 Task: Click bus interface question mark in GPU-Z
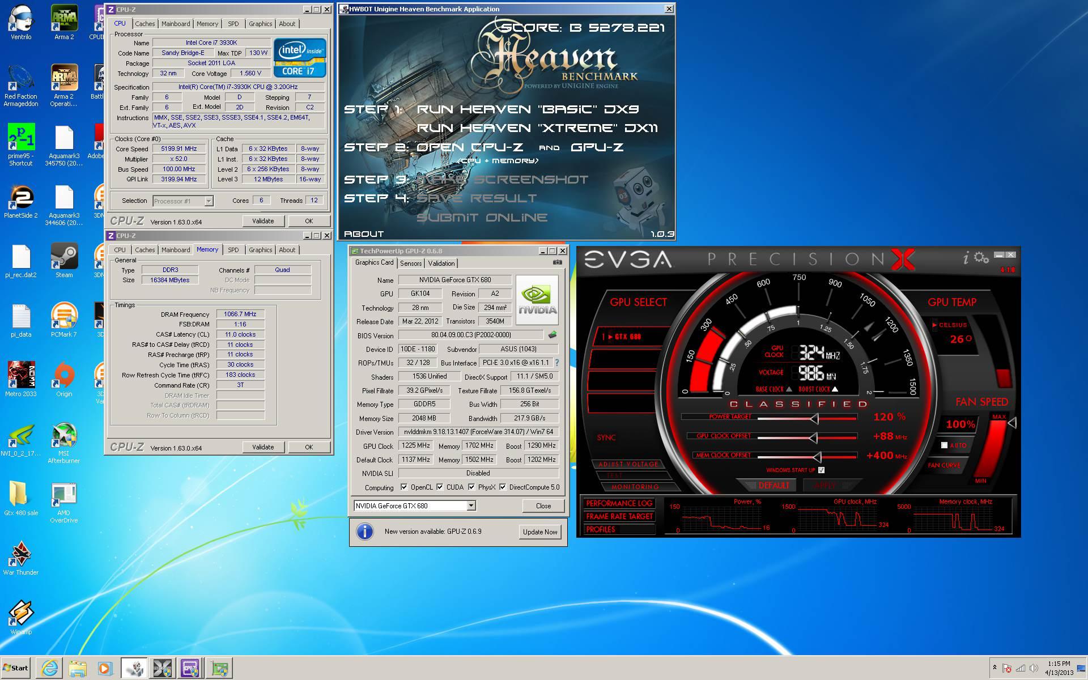[556, 363]
